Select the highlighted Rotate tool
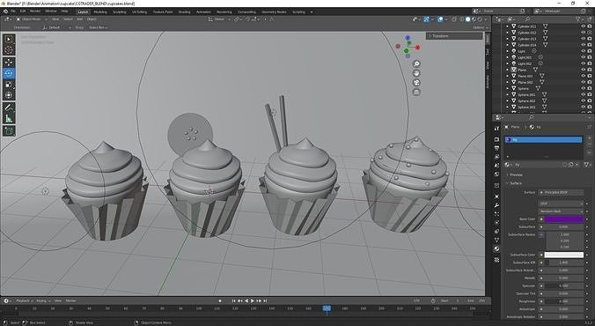The image size is (595, 326). click(x=9, y=73)
